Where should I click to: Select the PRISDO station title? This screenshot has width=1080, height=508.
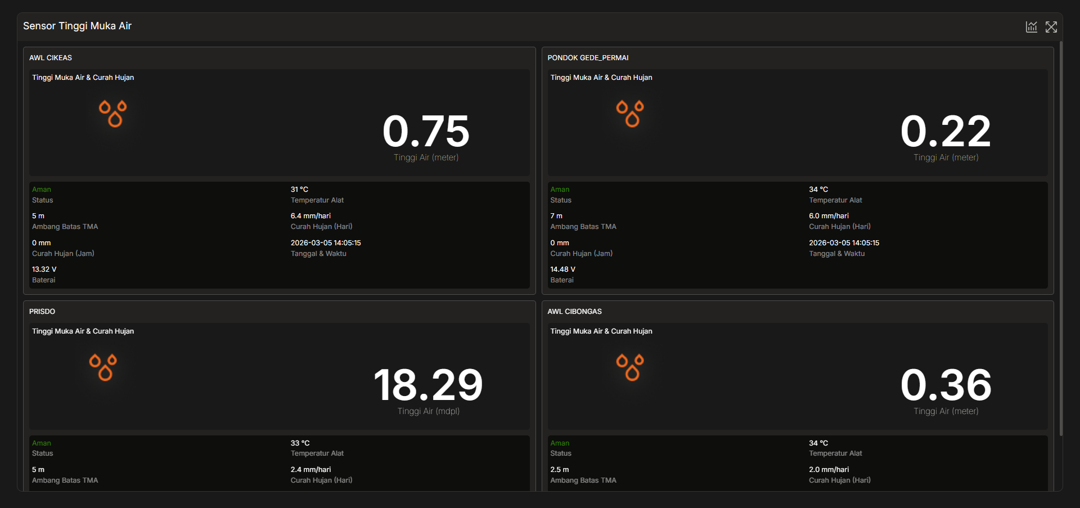(42, 312)
